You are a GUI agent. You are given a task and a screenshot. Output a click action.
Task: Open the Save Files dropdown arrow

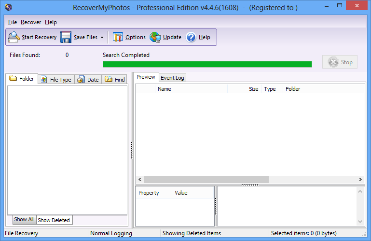coord(102,38)
